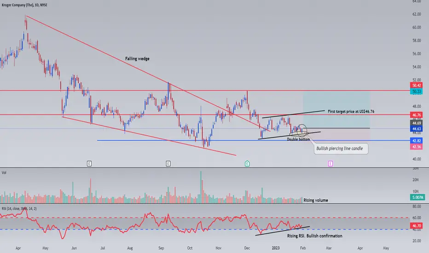
Task: Select the red 46.70 RSI value tag
Action: [x=416, y=226]
